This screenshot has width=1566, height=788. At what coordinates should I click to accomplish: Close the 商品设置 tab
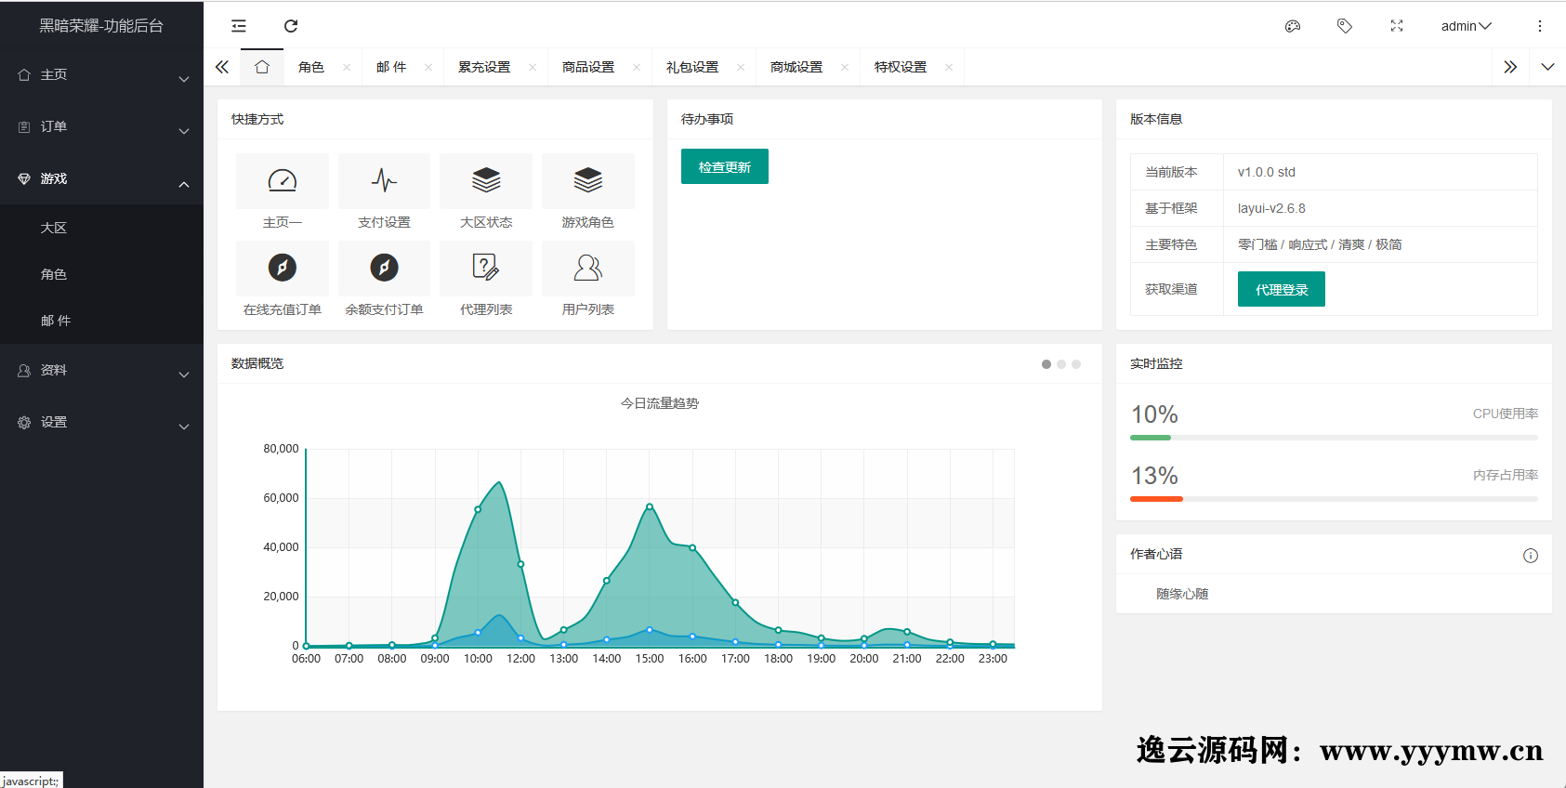(637, 67)
